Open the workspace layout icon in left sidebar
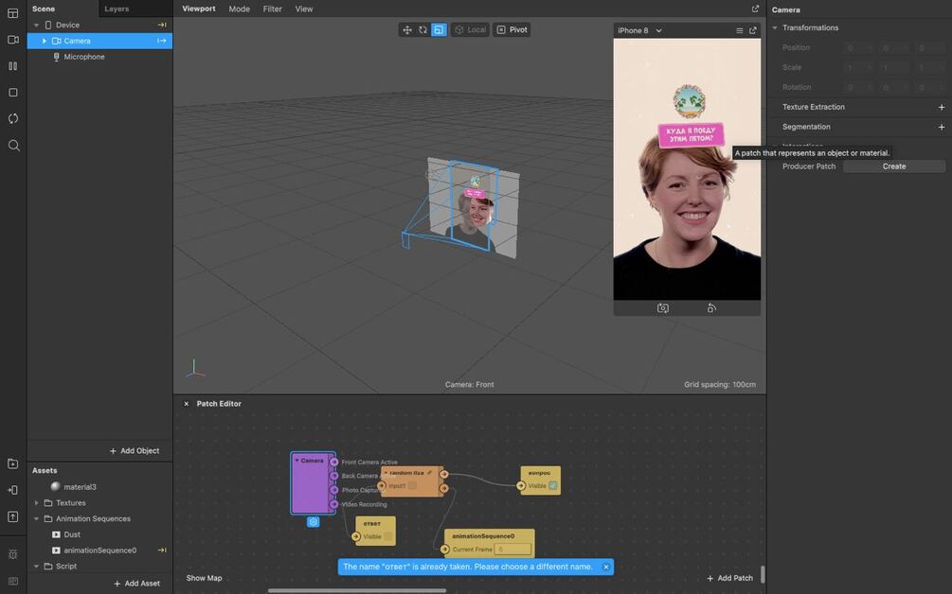The width and height of the screenshot is (952, 594). coord(12,12)
